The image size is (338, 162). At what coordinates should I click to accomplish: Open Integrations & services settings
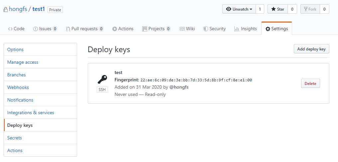tap(40, 113)
